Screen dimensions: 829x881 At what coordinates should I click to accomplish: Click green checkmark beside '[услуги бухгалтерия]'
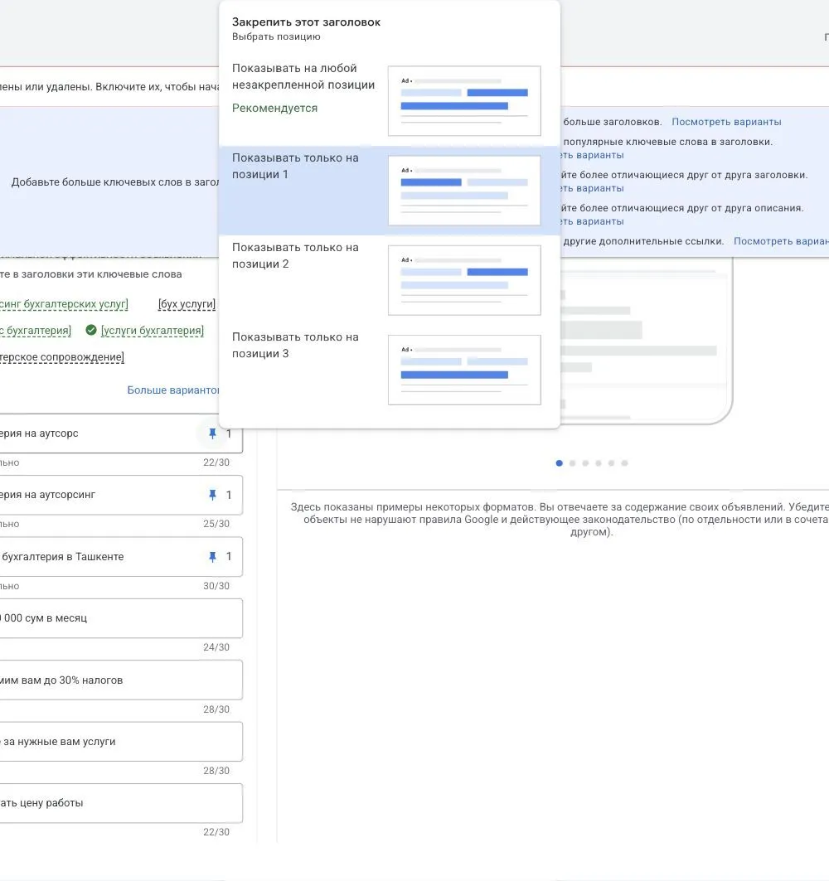pyautogui.click(x=91, y=330)
